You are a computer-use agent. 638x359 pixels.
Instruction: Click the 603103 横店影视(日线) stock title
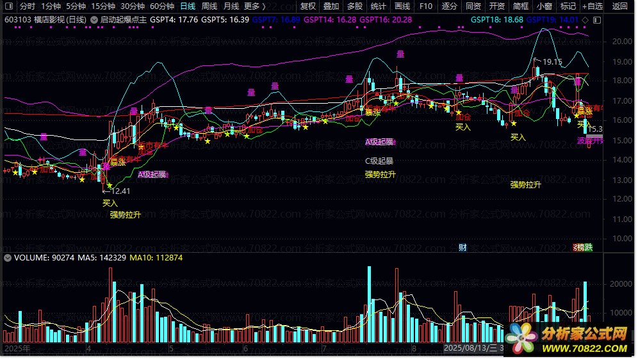click(45, 19)
